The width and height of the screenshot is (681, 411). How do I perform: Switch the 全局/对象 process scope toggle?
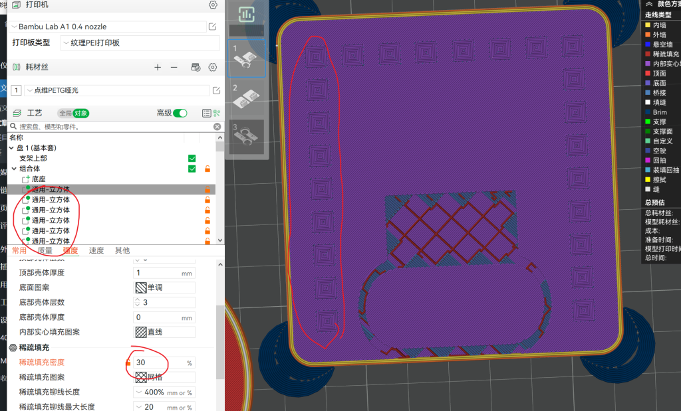tap(73, 113)
